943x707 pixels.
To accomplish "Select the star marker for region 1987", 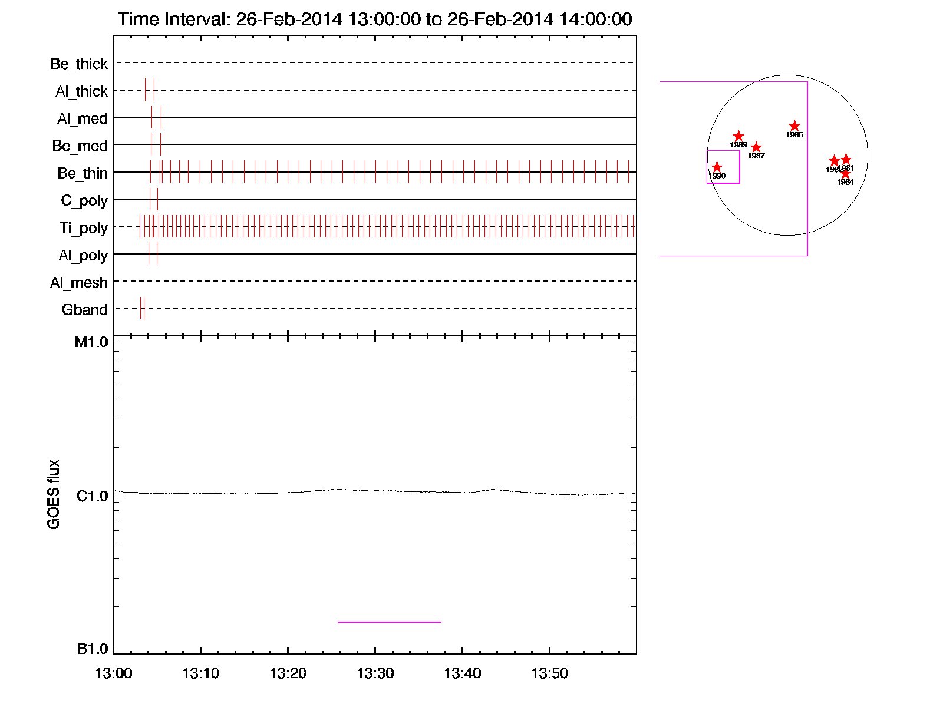I will tap(756, 147).
